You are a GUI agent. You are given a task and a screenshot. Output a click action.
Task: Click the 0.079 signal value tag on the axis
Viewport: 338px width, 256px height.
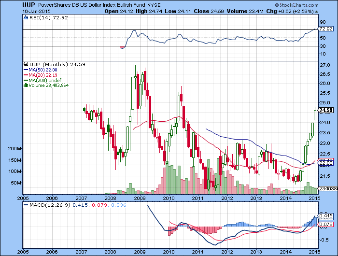point(326,225)
